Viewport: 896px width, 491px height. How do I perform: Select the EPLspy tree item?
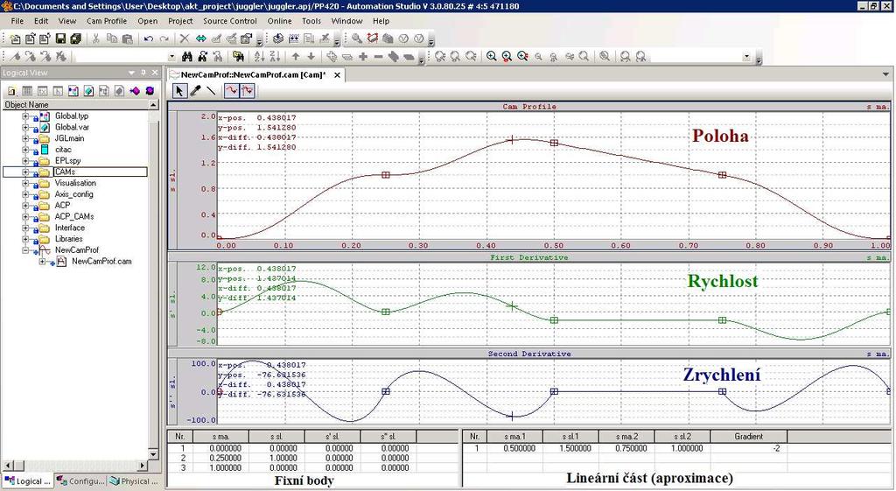pos(67,161)
